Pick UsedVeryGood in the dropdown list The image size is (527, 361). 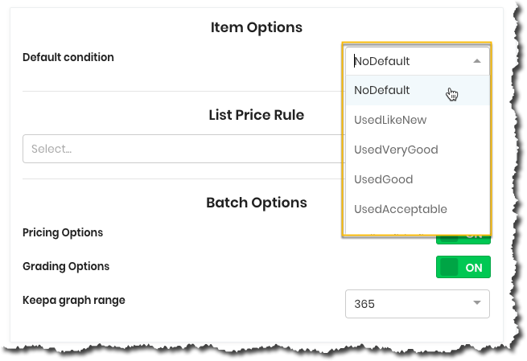click(x=418, y=150)
